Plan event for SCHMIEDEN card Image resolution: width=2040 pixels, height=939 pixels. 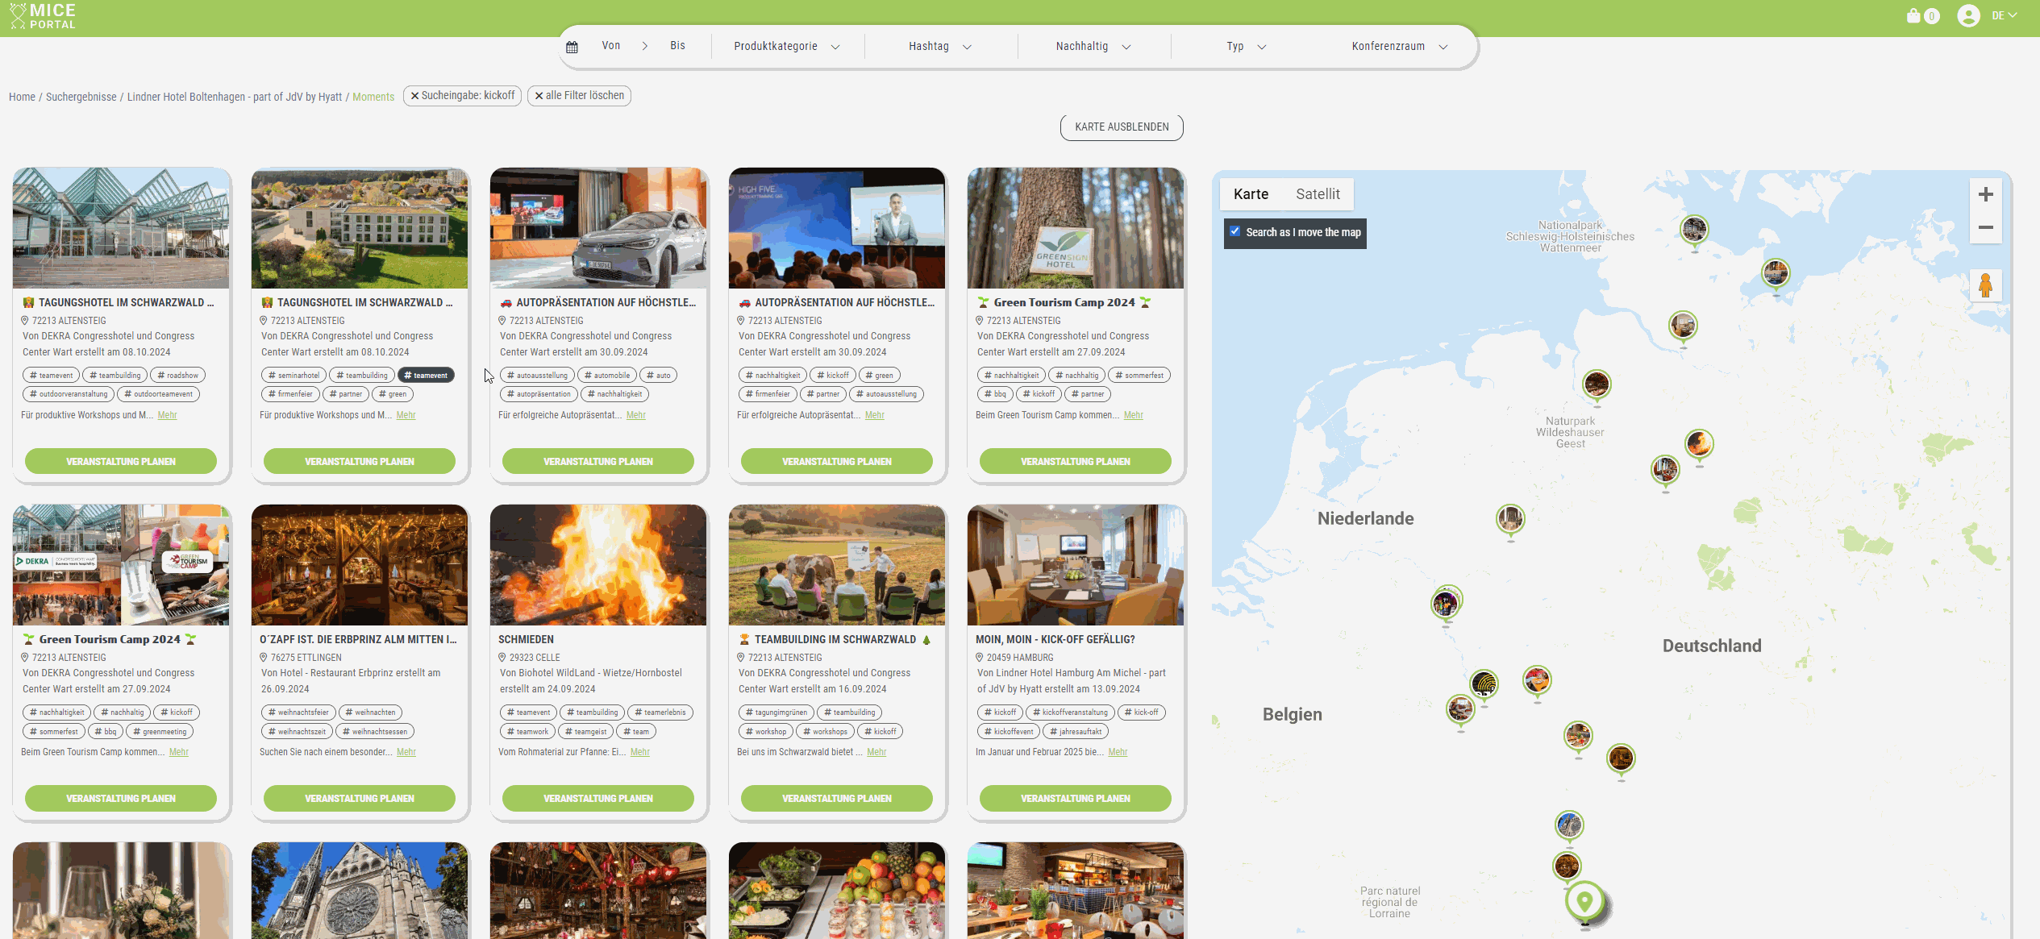598,799
